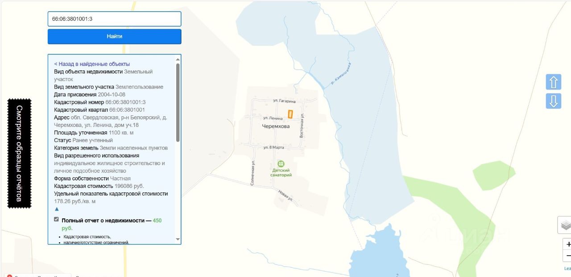Zoom out with the minus map control
The image size is (571, 277).
567,256
